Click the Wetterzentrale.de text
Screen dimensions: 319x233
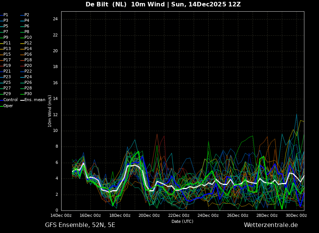(x=271, y=225)
